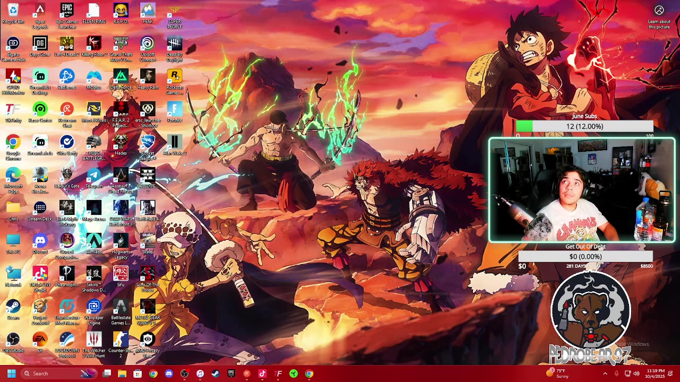Select the CPUID HWMonitor shortcut
680x382 pixels.
coord(13,82)
